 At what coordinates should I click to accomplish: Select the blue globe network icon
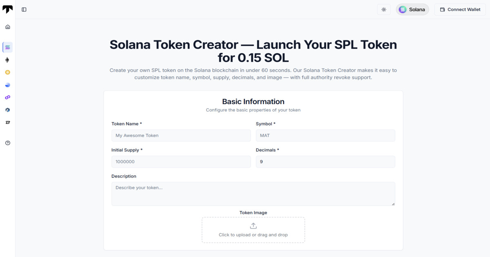(7, 85)
